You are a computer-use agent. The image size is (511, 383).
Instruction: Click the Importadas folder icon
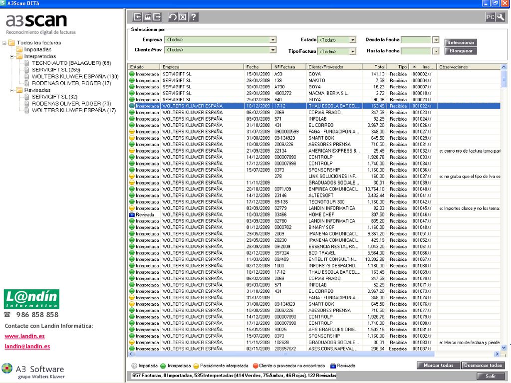tap(19, 49)
